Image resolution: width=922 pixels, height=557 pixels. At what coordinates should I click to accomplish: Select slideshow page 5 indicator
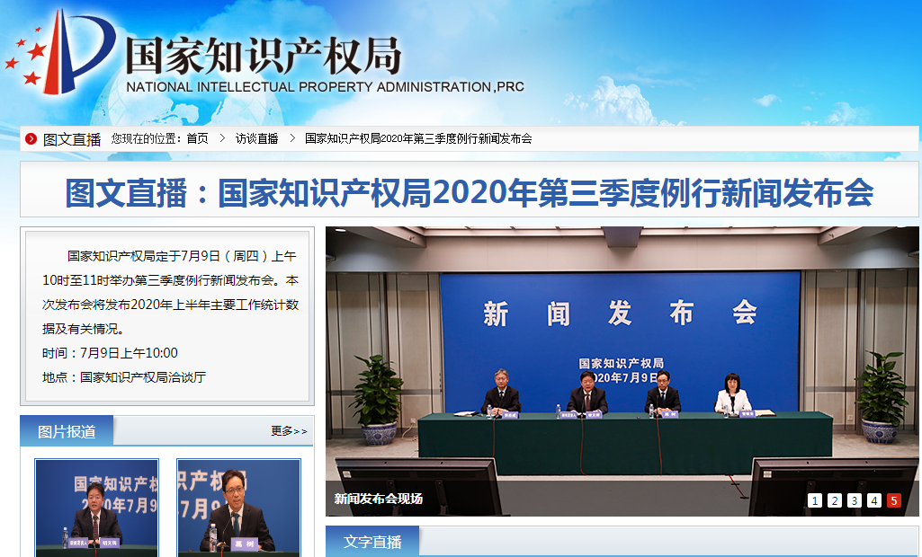(x=894, y=500)
